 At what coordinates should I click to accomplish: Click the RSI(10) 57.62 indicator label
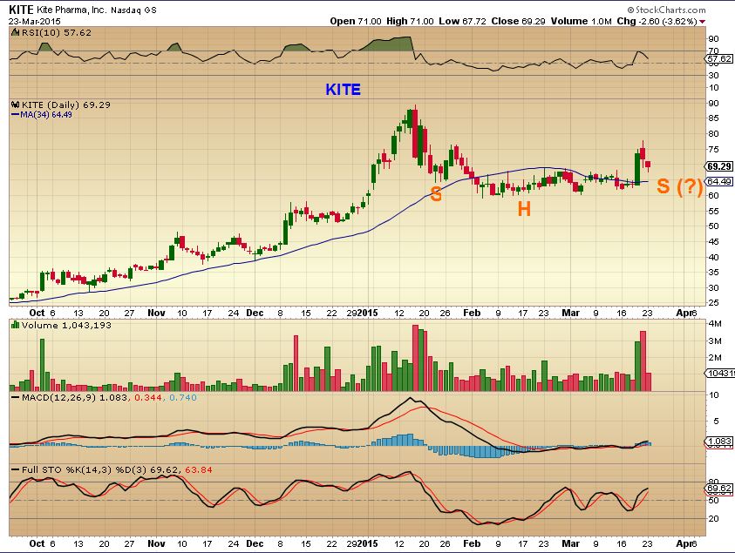[x=57, y=33]
